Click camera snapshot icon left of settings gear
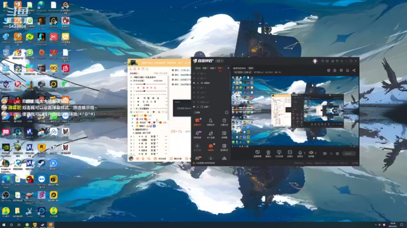 tap(325, 154)
